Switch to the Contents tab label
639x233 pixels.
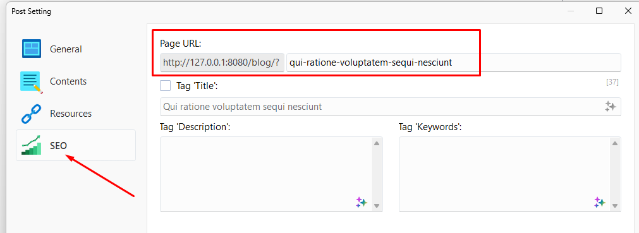[68, 81]
